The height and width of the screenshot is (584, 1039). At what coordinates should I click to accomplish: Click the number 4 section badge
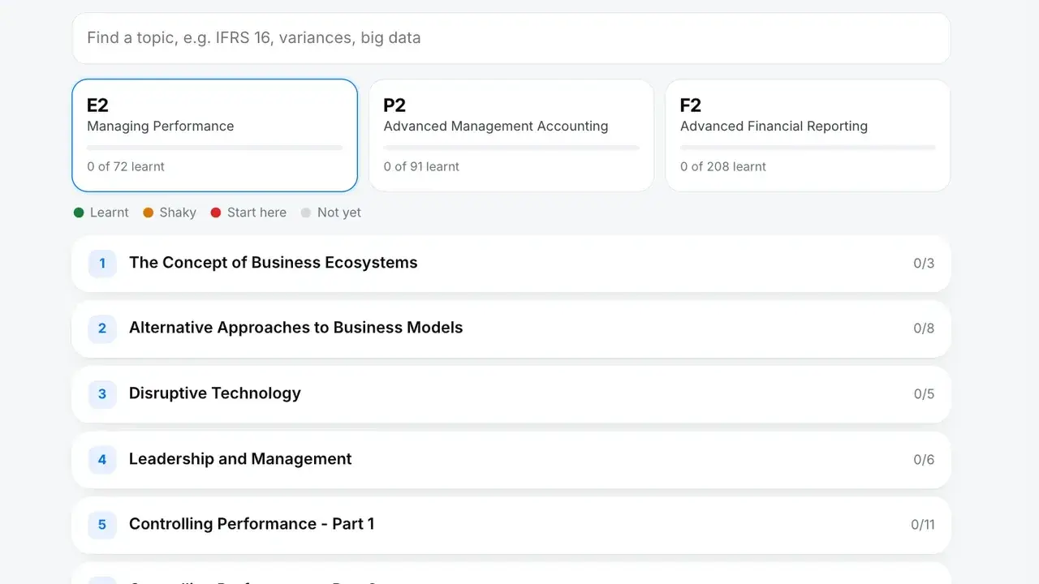click(102, 459)
